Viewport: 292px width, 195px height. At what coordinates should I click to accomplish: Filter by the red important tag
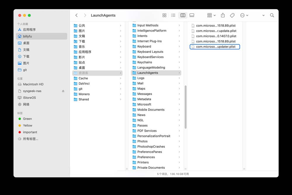pyautogui.click(x=41, y=132)
